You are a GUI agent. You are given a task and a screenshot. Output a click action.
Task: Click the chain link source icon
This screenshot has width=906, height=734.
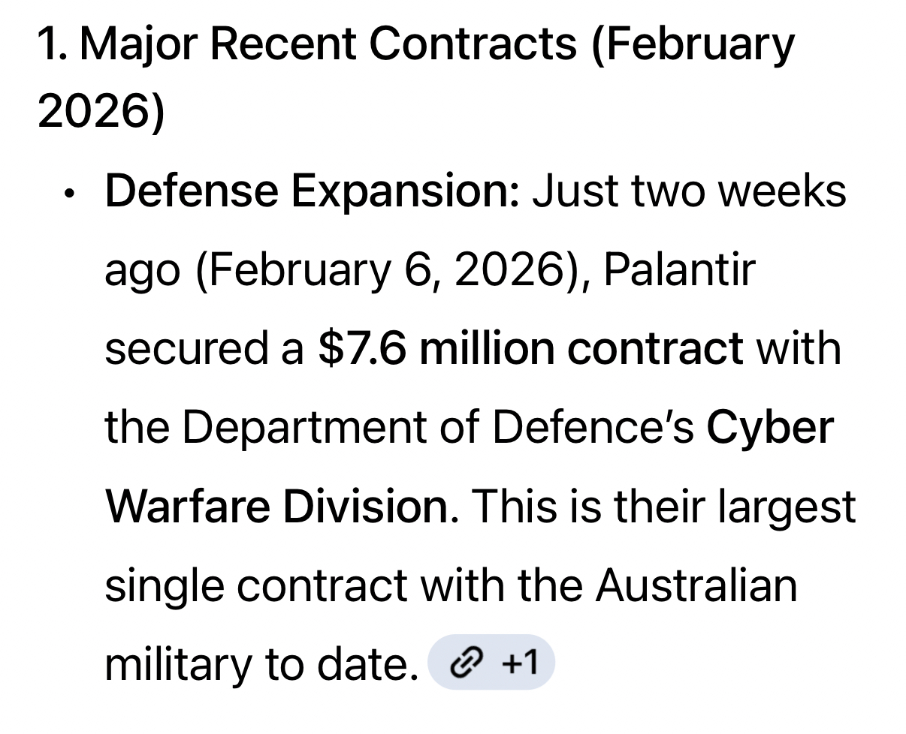pos(465,663)
